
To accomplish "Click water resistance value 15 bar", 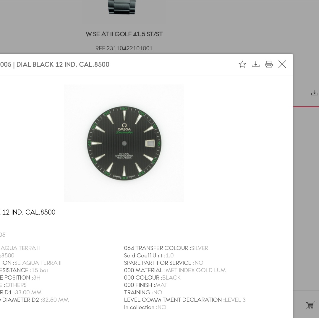I will coord(40,270).
